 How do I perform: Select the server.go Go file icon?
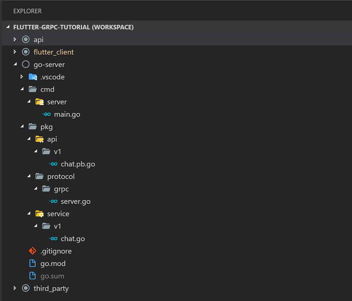tap(53, 201)
